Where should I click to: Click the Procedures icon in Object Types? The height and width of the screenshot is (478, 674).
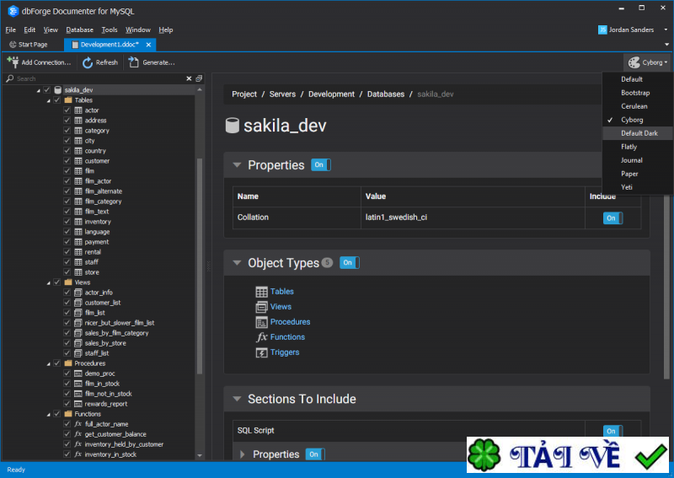click(262, 322)
